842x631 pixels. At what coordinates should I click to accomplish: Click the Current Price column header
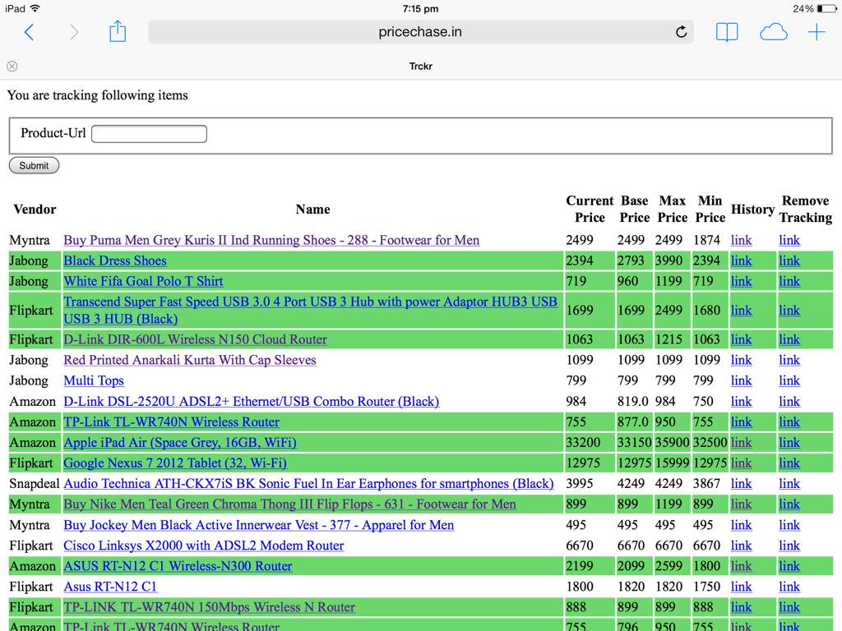pos(590,209)
